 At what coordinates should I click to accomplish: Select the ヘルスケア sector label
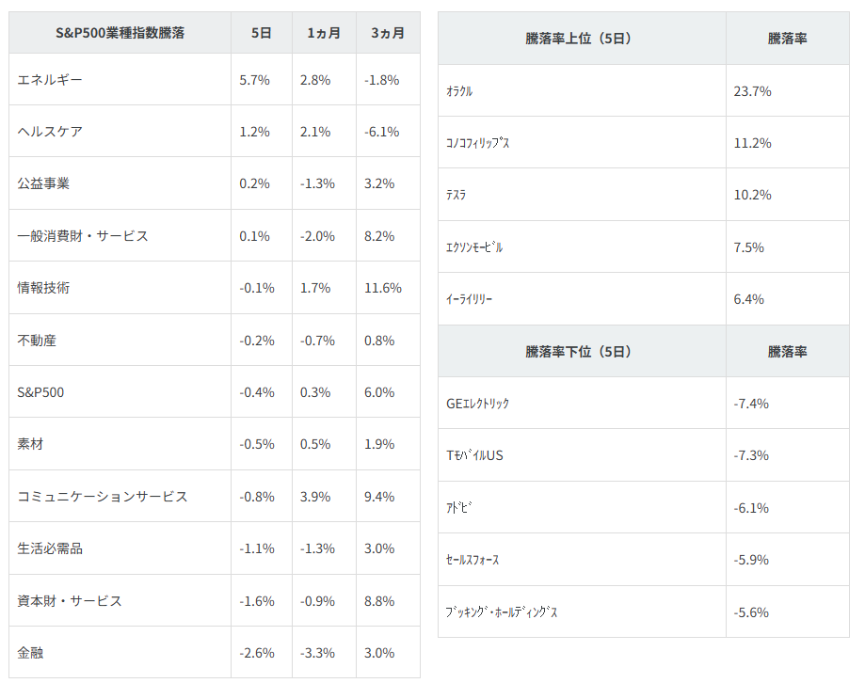(x=50, y=132)
